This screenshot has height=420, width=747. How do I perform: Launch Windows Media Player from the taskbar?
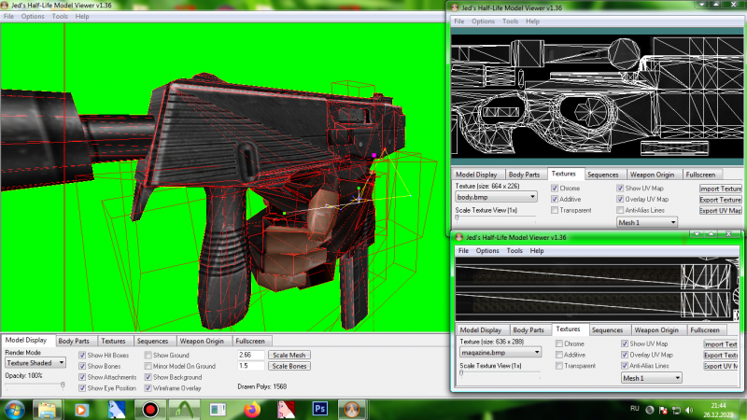[81, 410]
